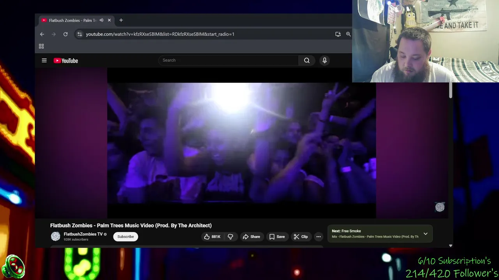Open FlatbushZombies TV channel name link
Screen dimensions: 499x280
coord(83,234)
